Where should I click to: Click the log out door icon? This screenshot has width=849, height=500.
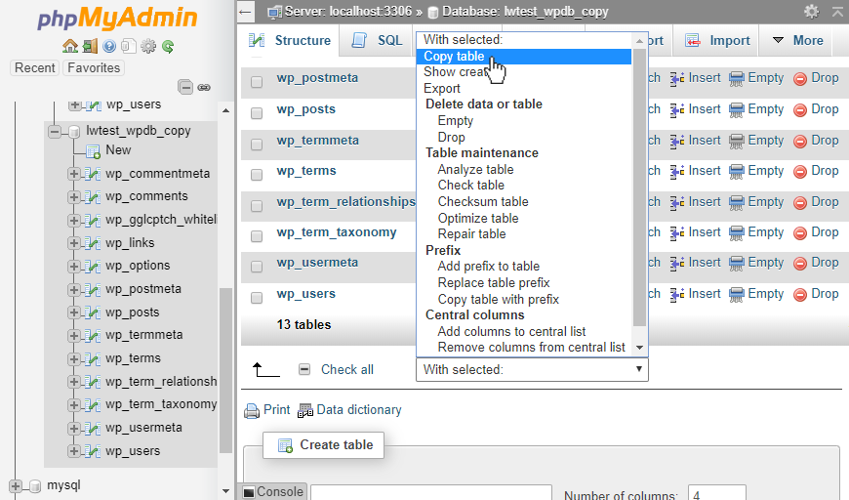[90, 47]
